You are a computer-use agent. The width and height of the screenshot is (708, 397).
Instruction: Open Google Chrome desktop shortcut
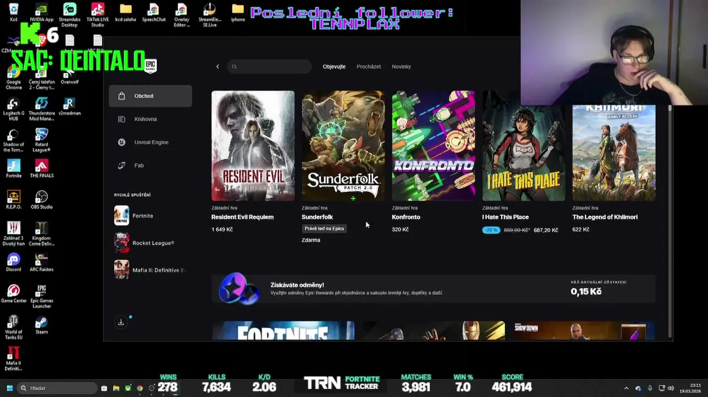click(14, 78)
